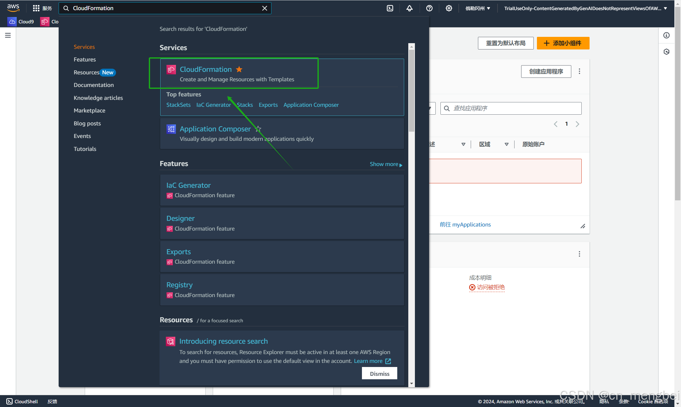Dismiss the resource search notice
Screen dimensions: 681x407
(380, 374)
